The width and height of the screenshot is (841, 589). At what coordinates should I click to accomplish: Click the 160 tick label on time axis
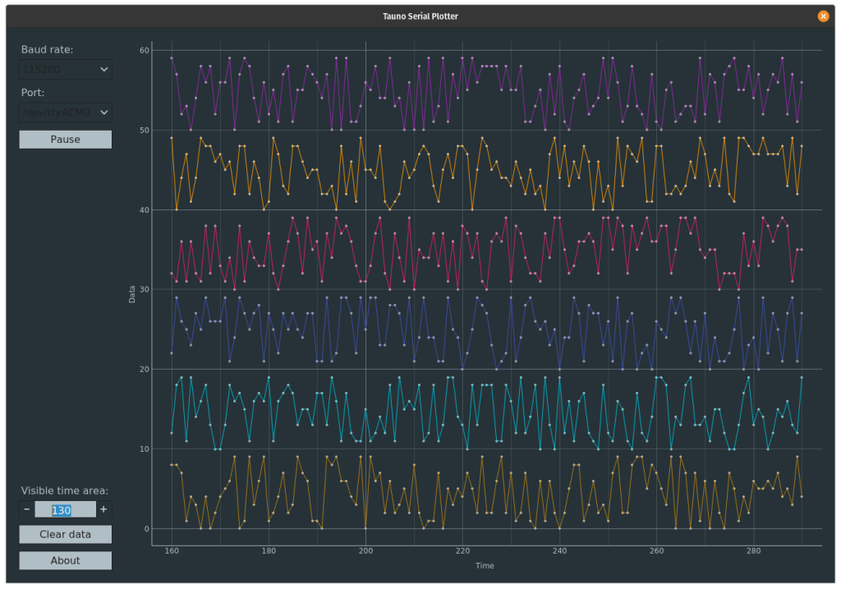[172, 551]
